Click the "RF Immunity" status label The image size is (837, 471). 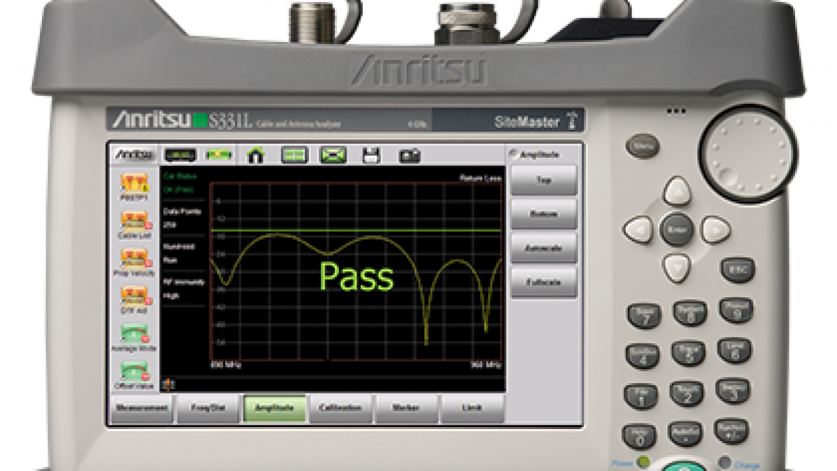point(183,282)
